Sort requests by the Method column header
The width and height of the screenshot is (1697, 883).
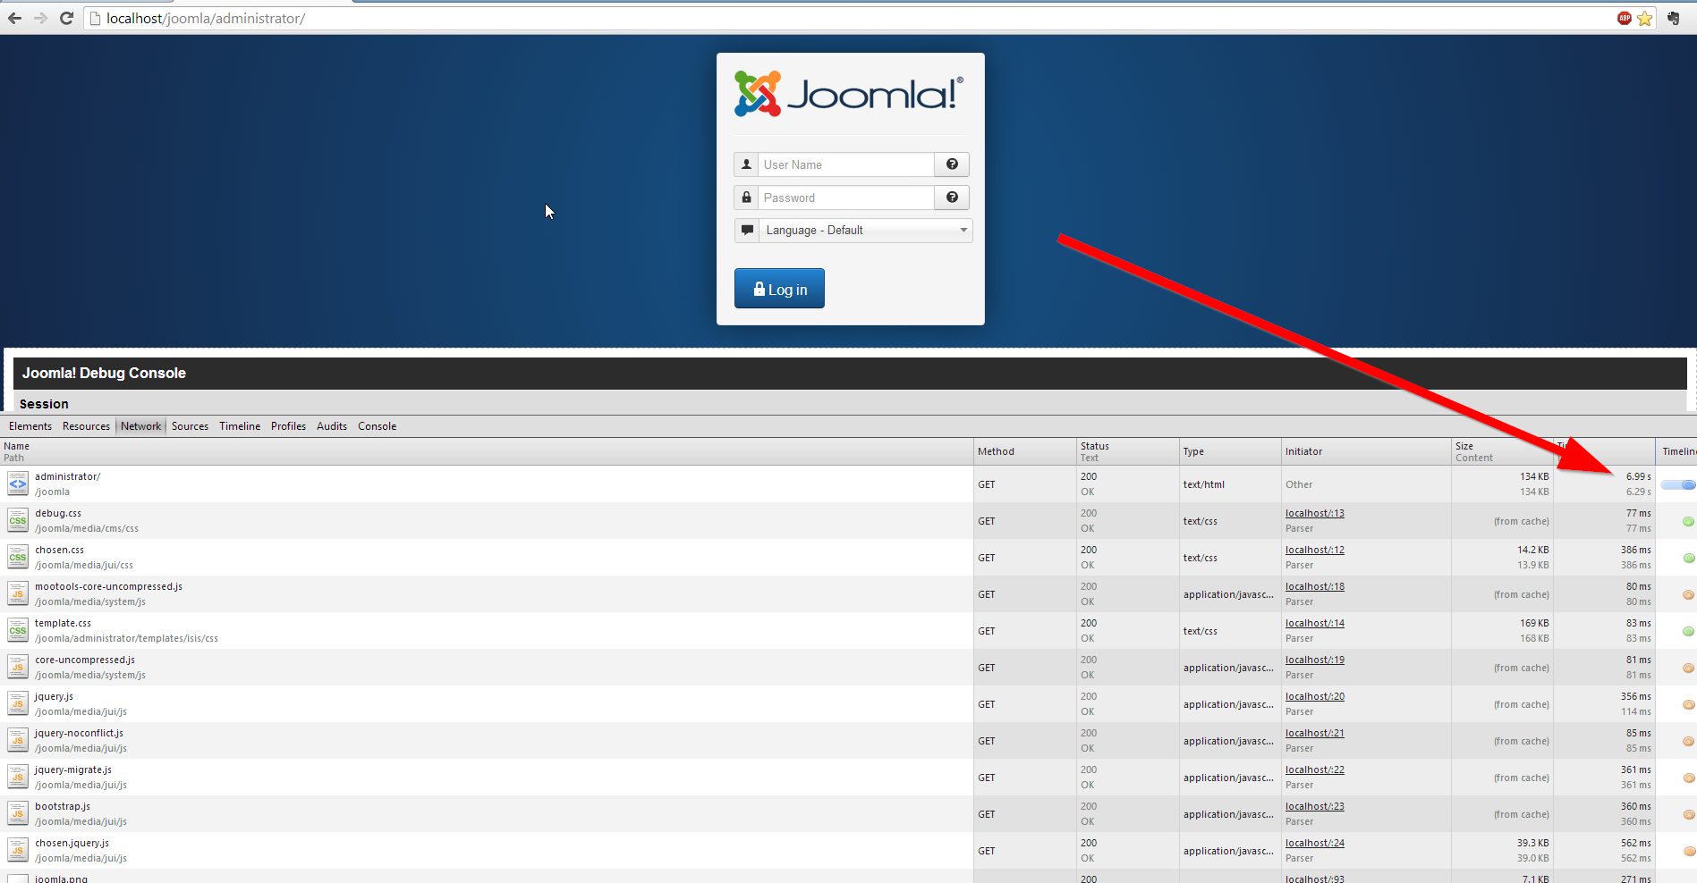(x=1025, y=451)
